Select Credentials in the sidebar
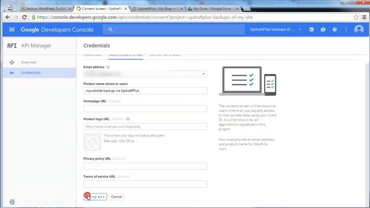 [39, 73]
